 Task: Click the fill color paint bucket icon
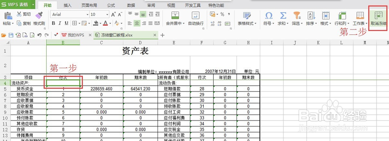(x=96, y=23)
